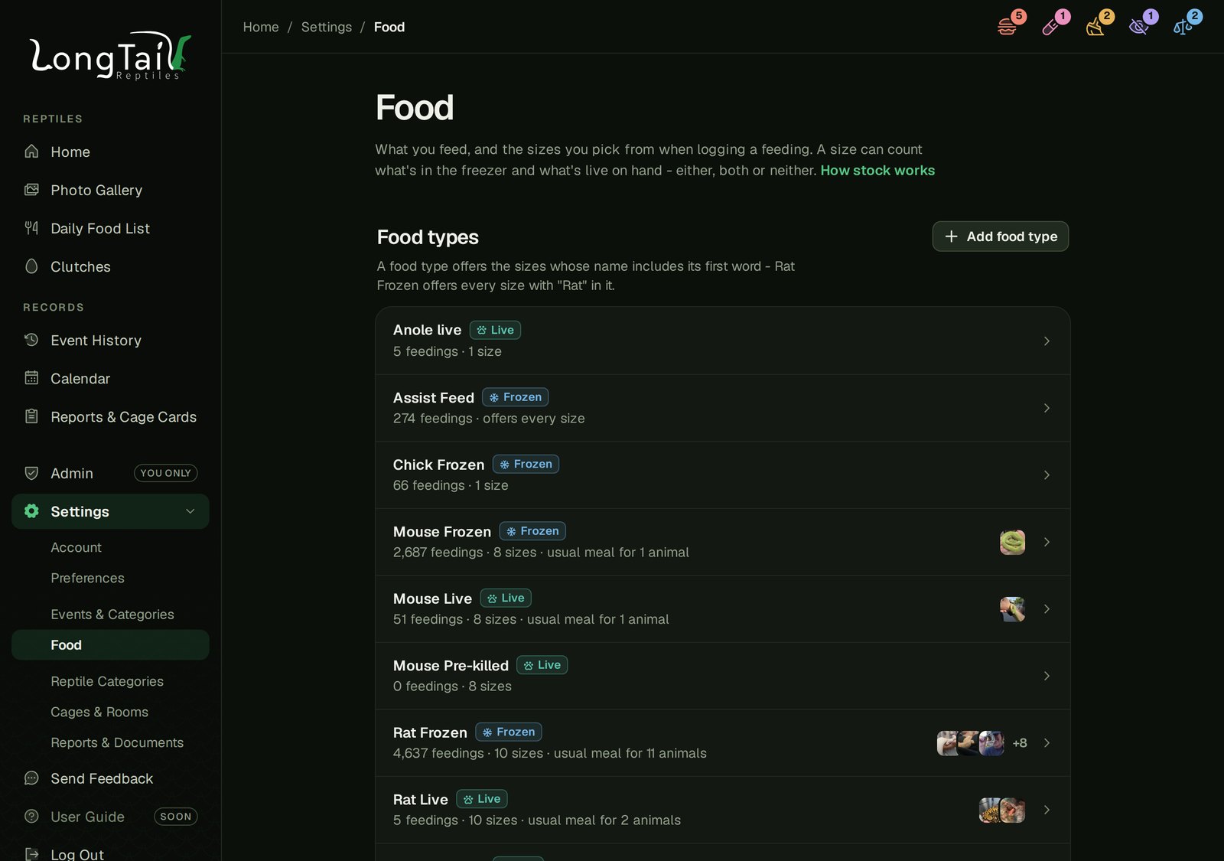Open the purple crossed-eye alert icon
The image size is (1224, 861).
coord(1139,27)
